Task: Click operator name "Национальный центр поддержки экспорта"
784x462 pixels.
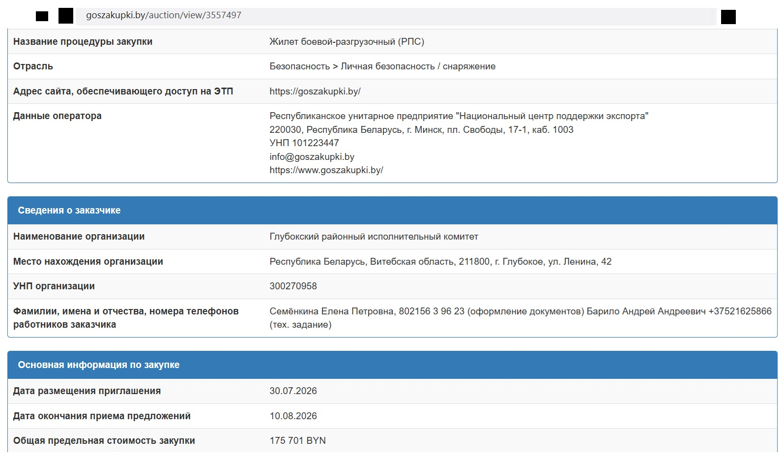Action: pos(552,116)
